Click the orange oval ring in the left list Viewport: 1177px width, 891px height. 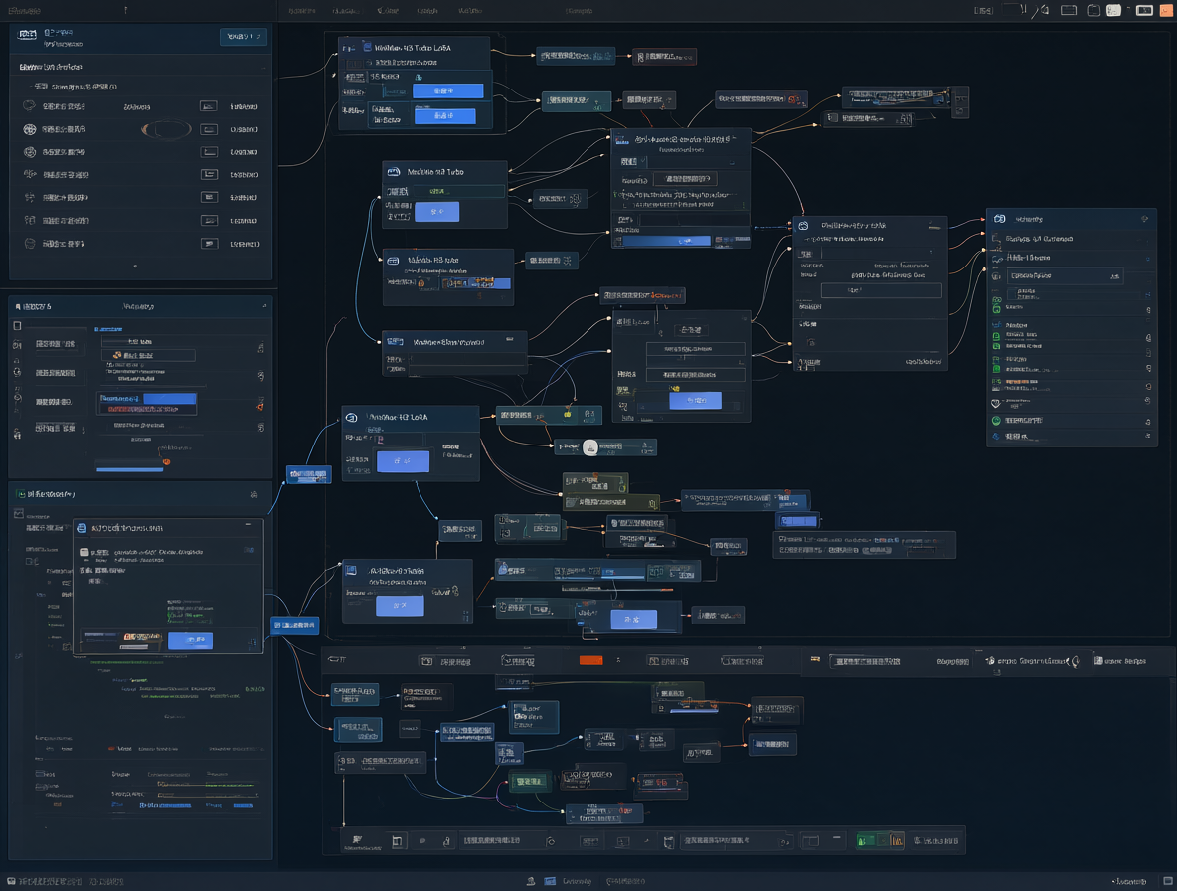tap(166, 129)
